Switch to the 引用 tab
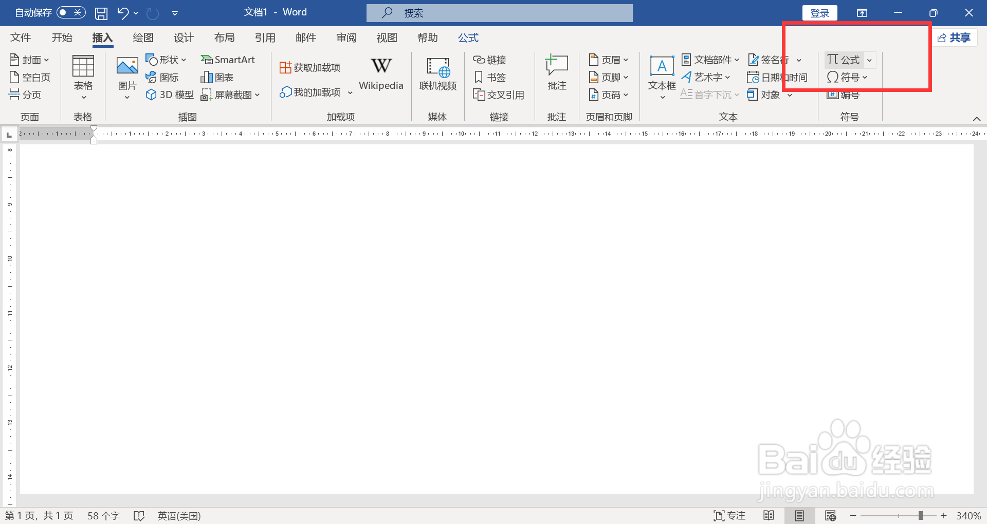 click(x=265, y=38)
